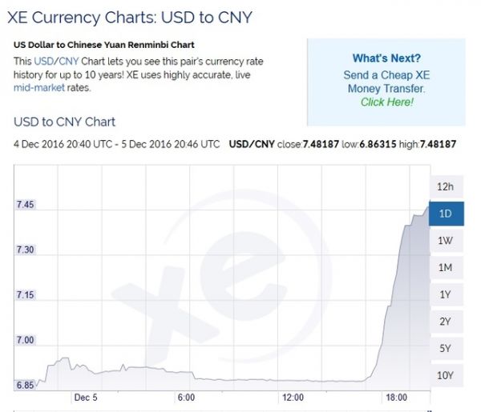Select the 1D time range tab
The image size is (481, 412).
coord(445,214)
